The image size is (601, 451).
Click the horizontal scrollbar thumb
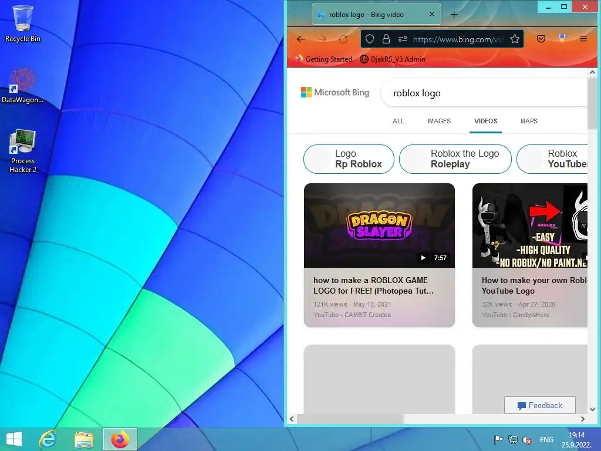[350, 419]
